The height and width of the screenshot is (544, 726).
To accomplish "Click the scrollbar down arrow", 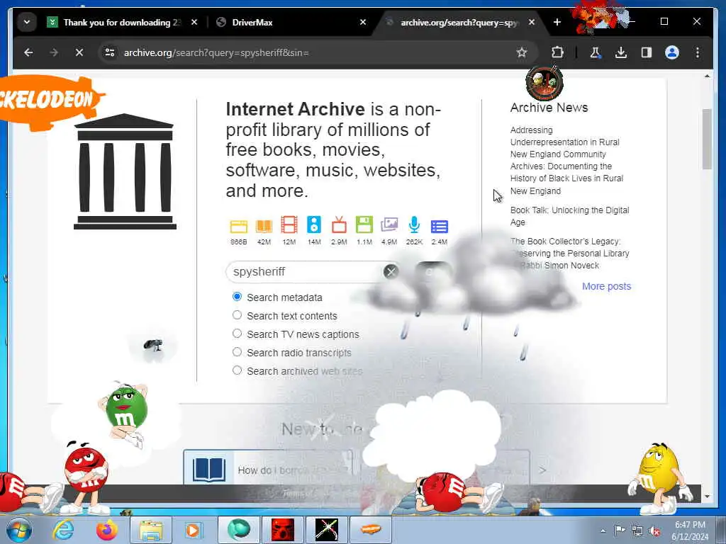I will (707, 497).
